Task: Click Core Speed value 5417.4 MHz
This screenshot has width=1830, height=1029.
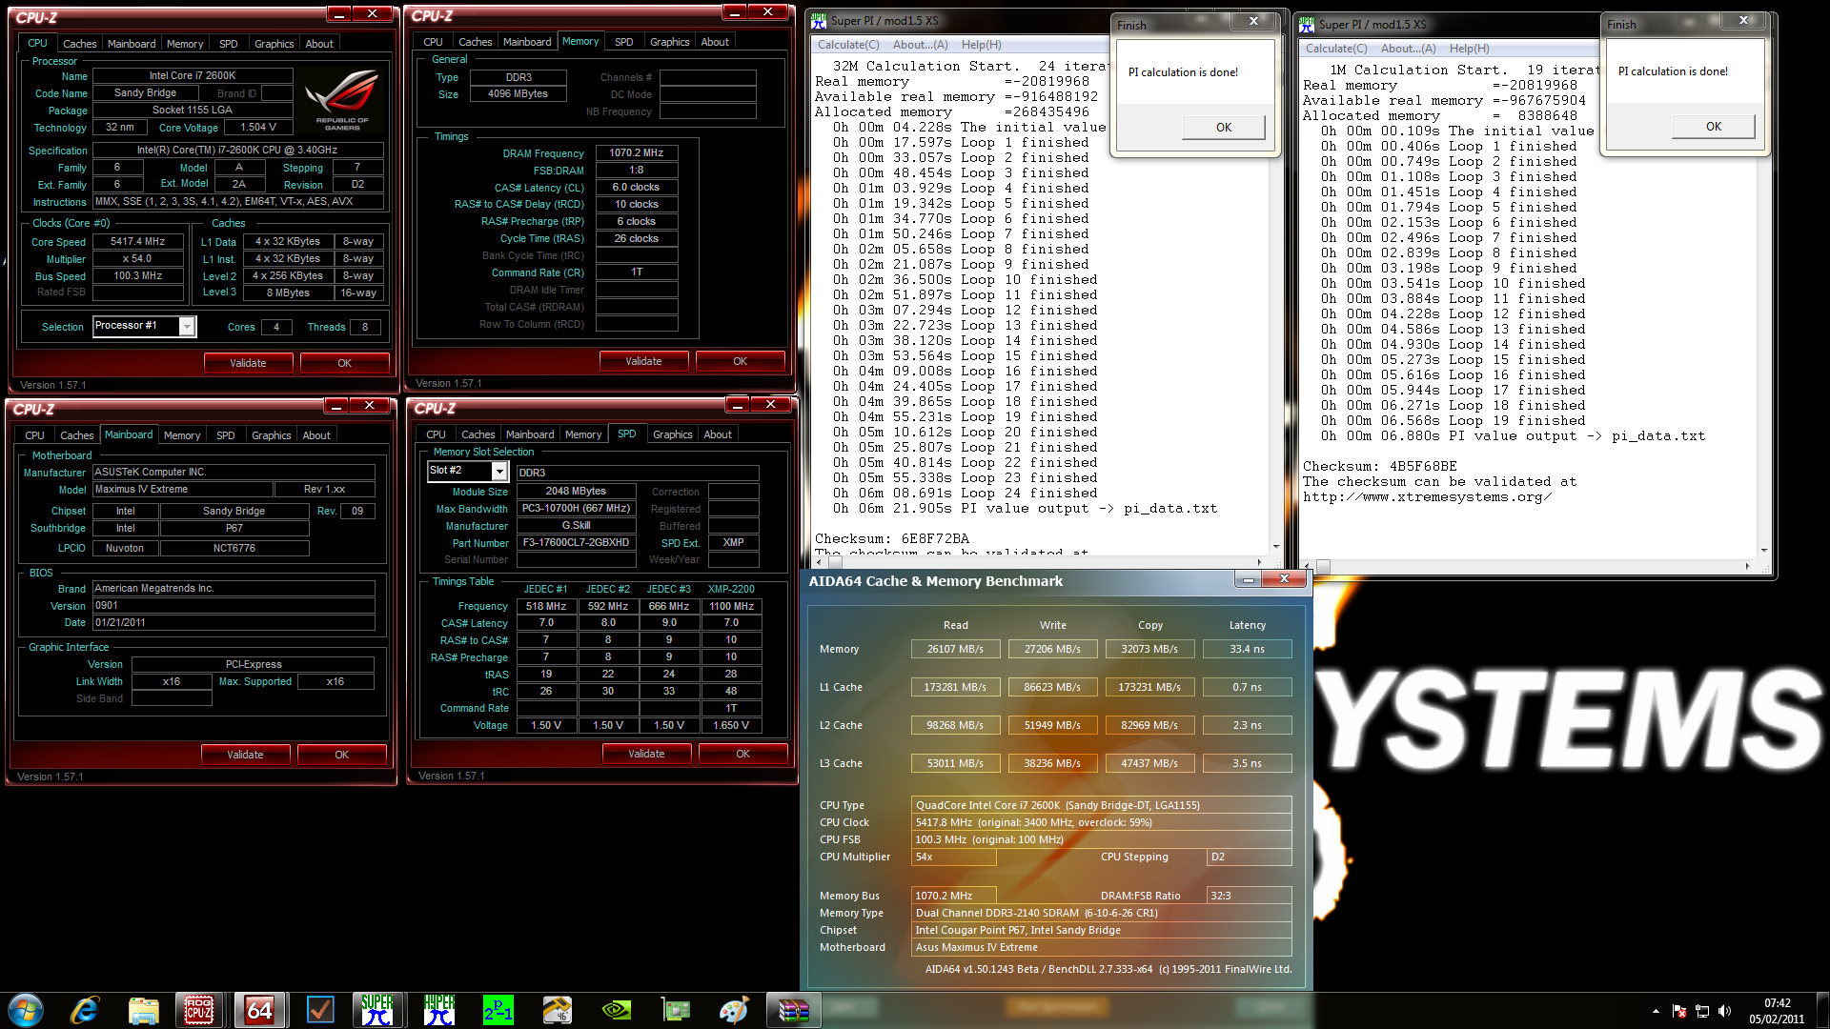Action: click(137, 242)
